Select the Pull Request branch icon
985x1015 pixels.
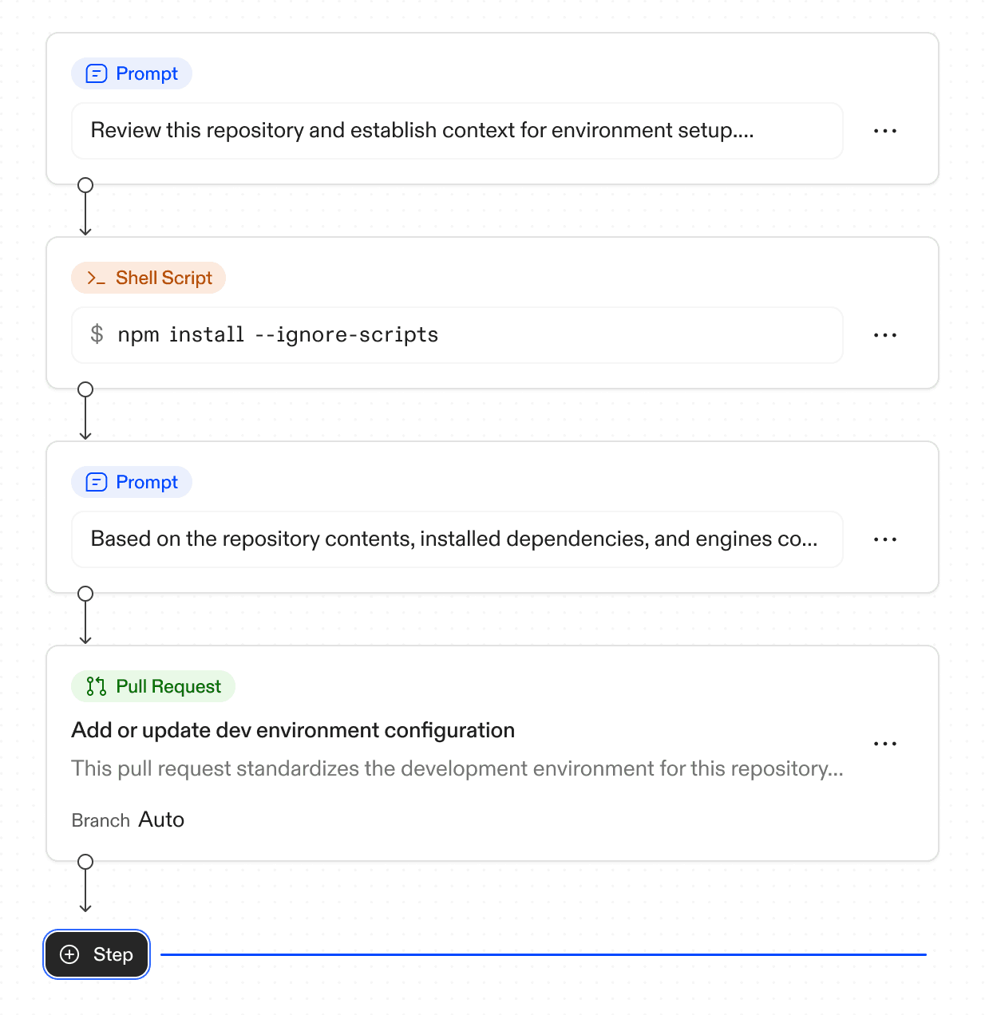click(x=95, y=686)
